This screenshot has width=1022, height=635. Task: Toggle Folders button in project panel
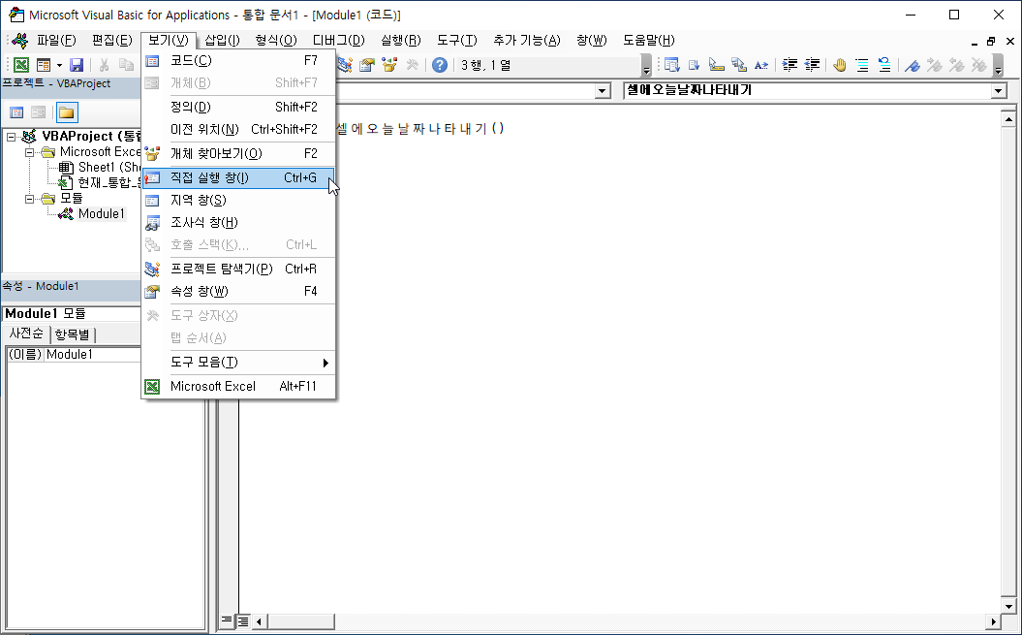[67, 112]
